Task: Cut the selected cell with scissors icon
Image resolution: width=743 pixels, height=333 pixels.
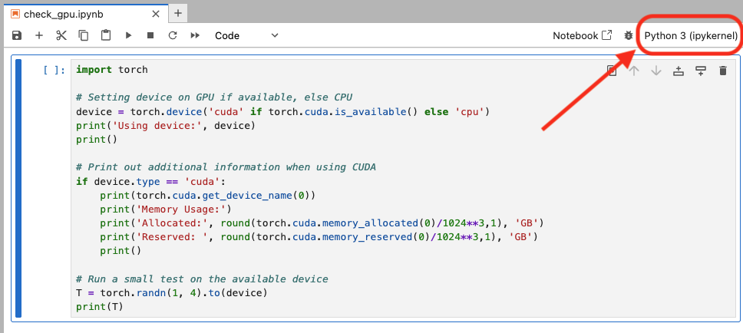Action: click(x=61, y=35)
